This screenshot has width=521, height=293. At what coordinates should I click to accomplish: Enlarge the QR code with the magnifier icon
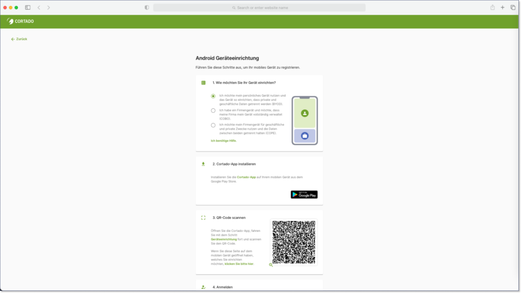pos(271,265)
